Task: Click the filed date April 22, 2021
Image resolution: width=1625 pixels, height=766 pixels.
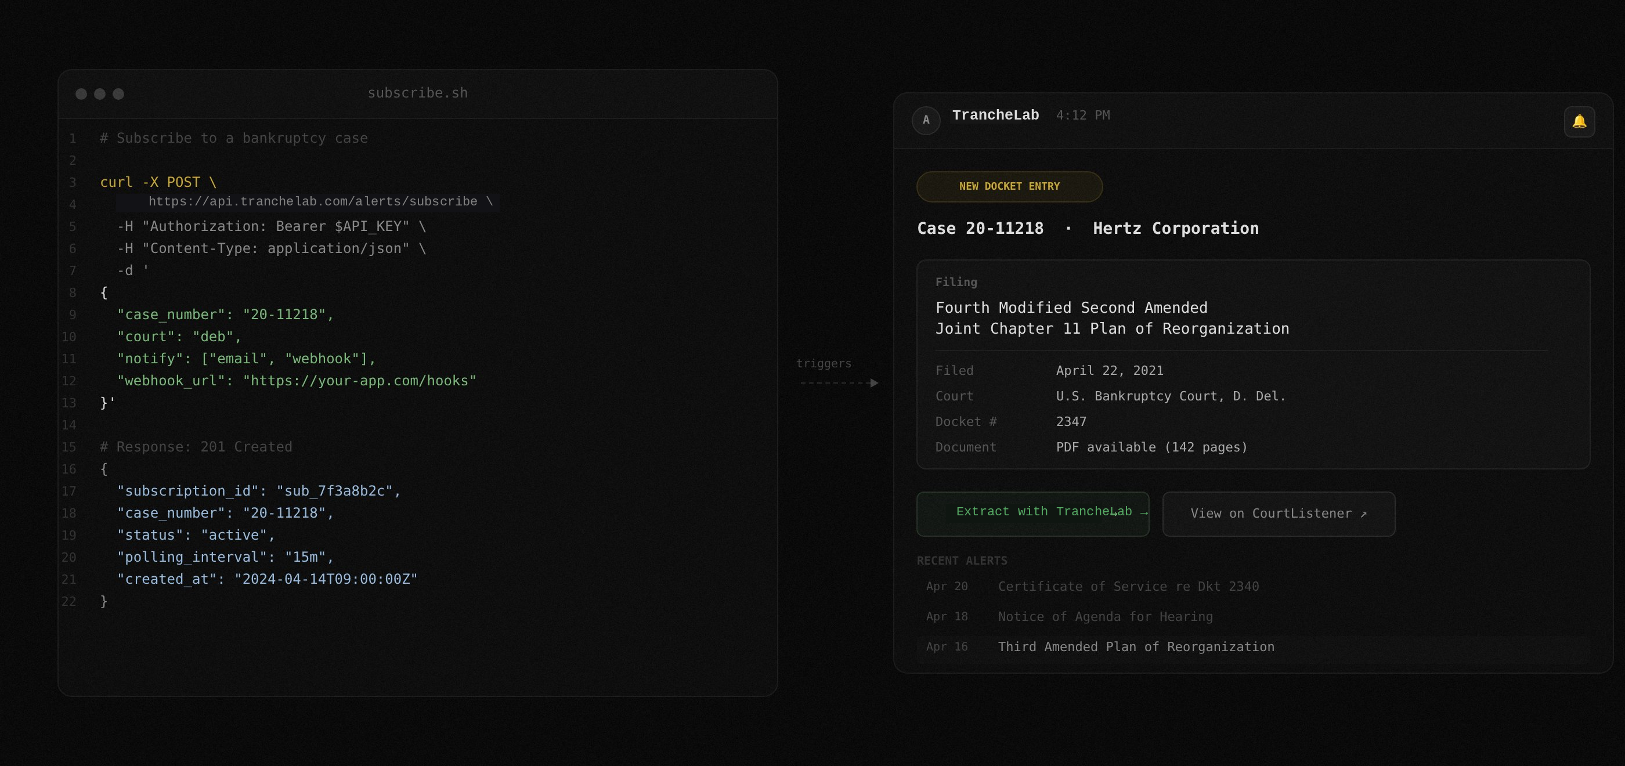Action: coord(1110,370)
